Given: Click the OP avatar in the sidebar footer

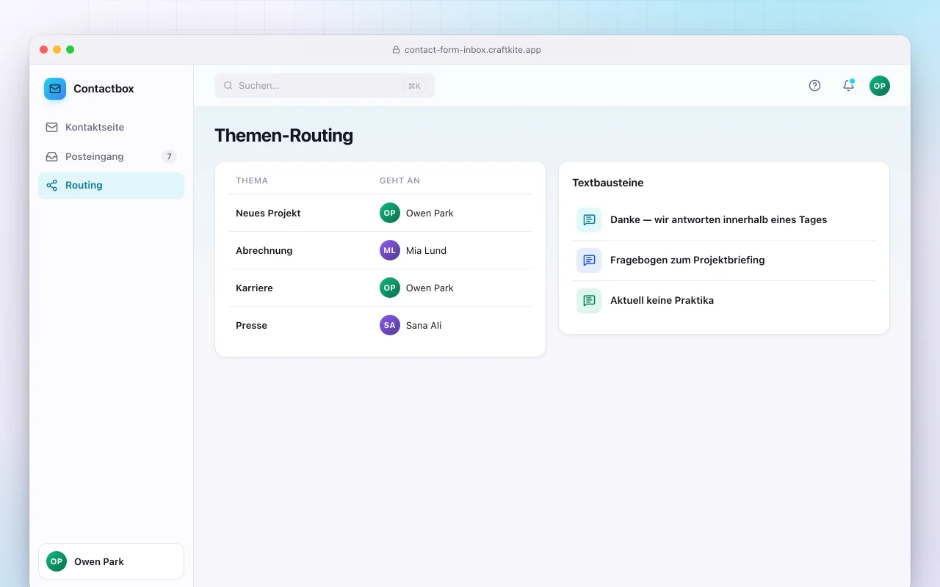Looking at the screenshot, I should pos(57,561).
